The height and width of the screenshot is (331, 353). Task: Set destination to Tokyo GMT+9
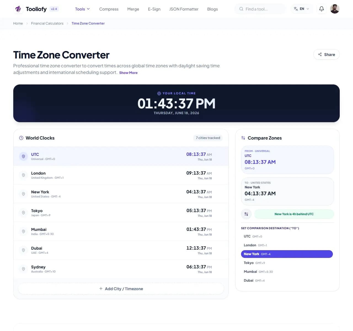click(x=287, y=263)
